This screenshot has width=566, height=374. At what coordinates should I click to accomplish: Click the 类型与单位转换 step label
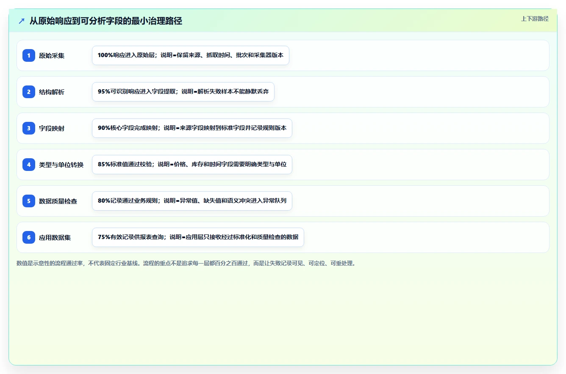pyautogui.click(x=61, y=165)
